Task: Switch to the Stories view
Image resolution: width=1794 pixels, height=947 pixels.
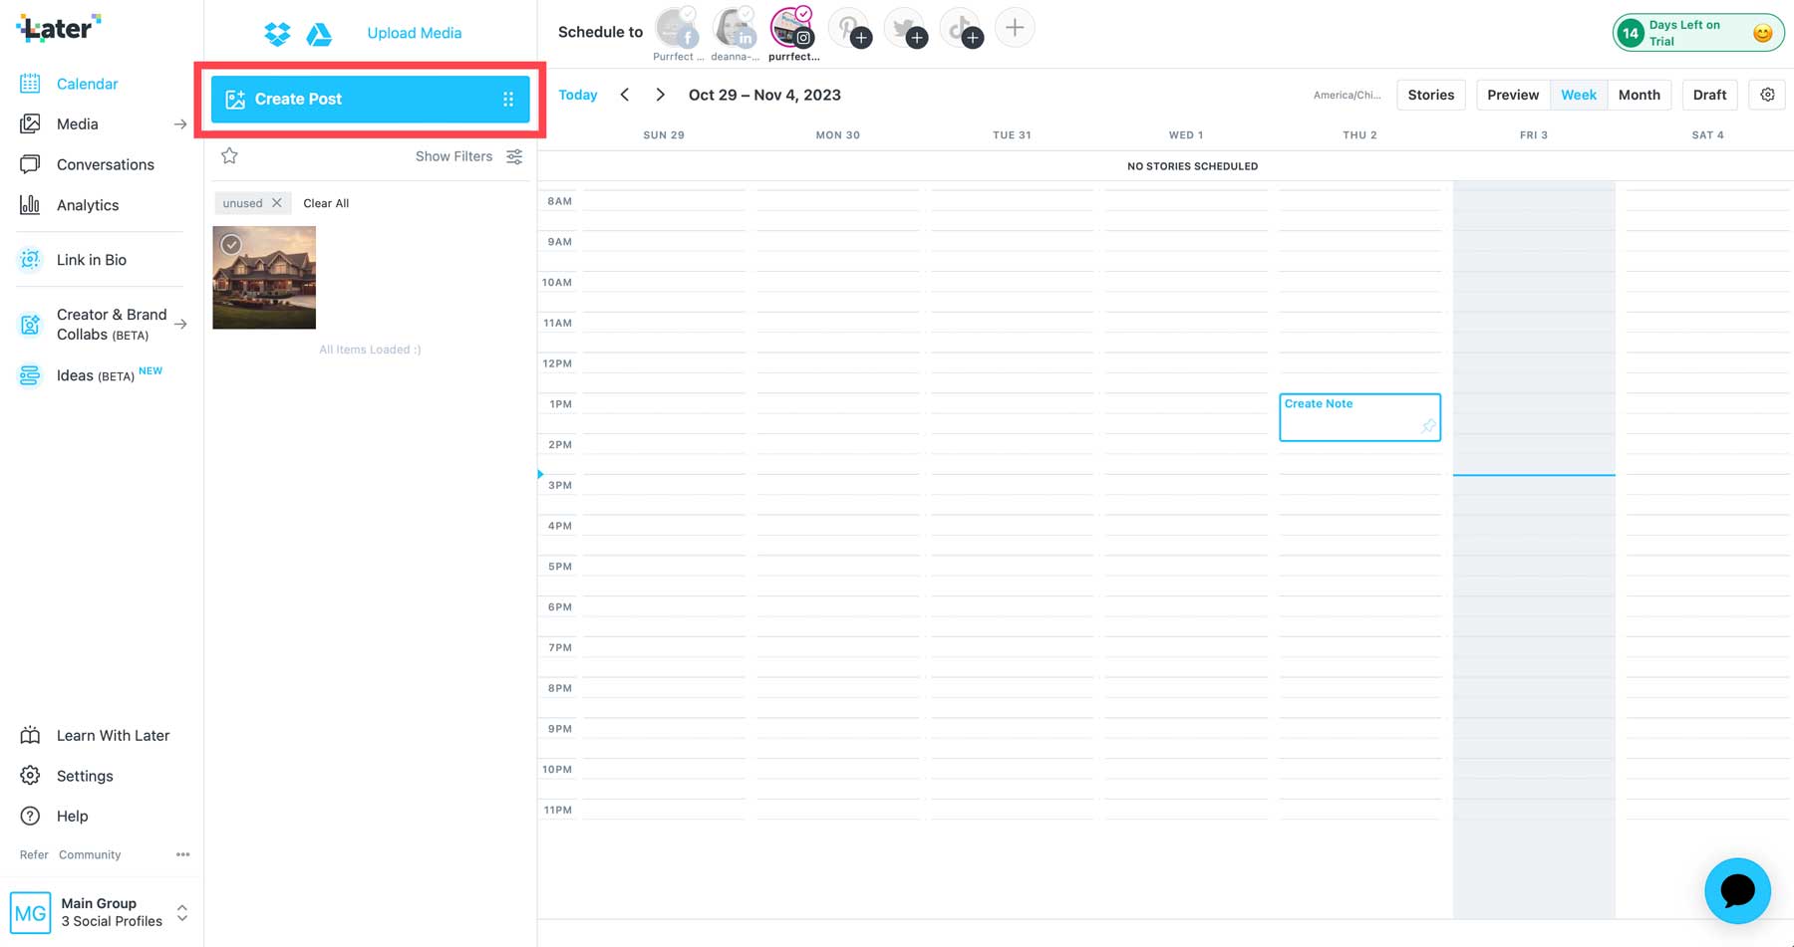Action: (x=1430, y=95)
